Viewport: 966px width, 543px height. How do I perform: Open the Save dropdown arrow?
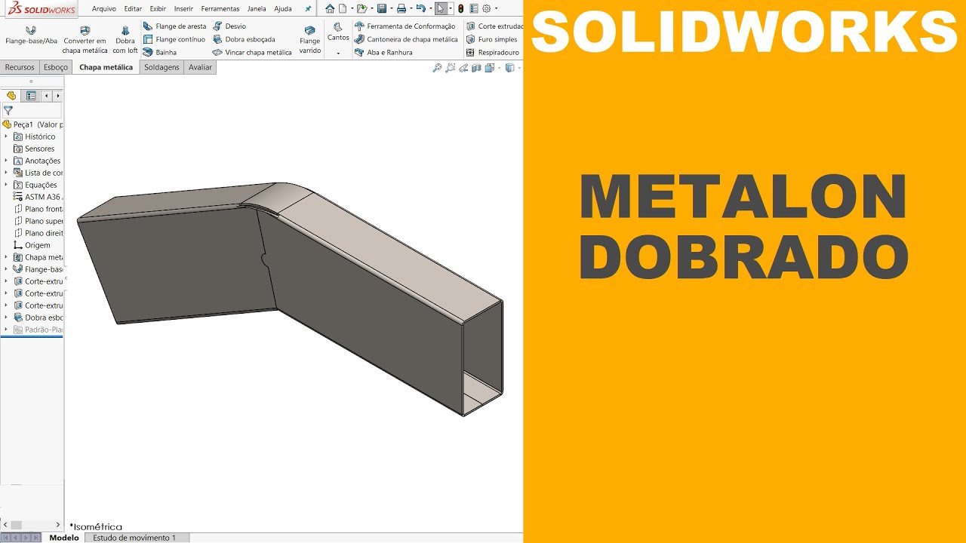pyautogui.click(x=391, y=9)
